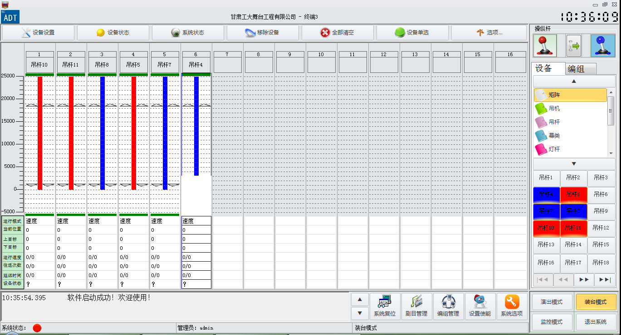The height and width of the screenshot is (335, 621).
Task: Open 系统选项 with the wrench icon
Action: tap(512, 306)
